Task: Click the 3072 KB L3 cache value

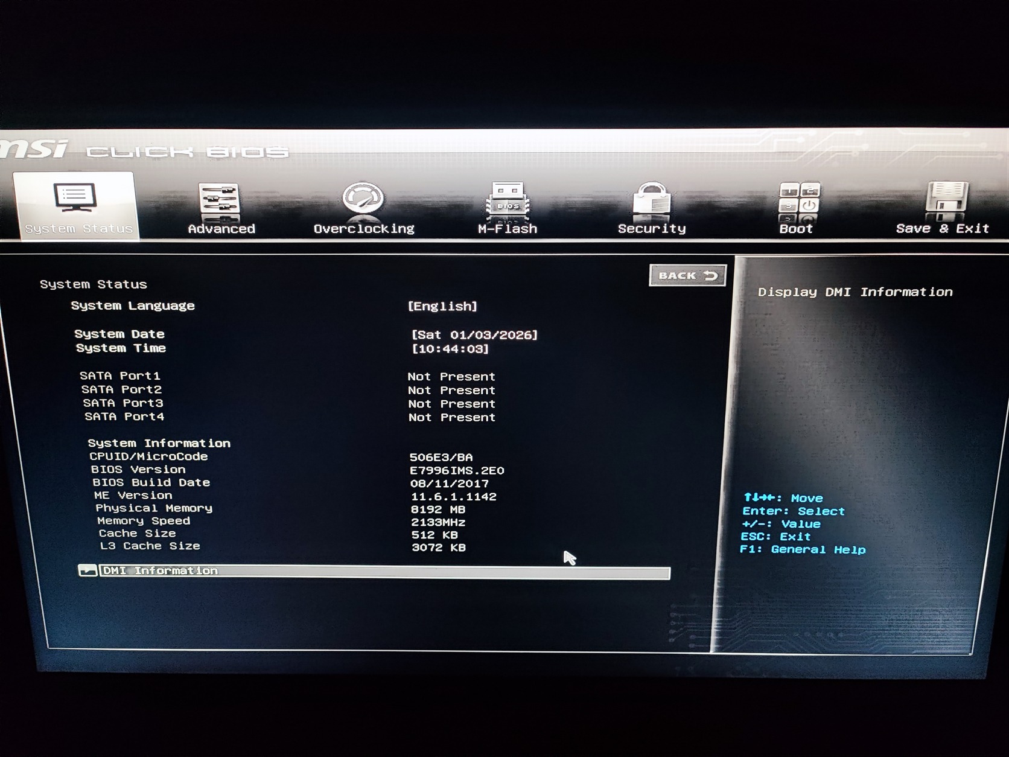Action: (439, 548)
